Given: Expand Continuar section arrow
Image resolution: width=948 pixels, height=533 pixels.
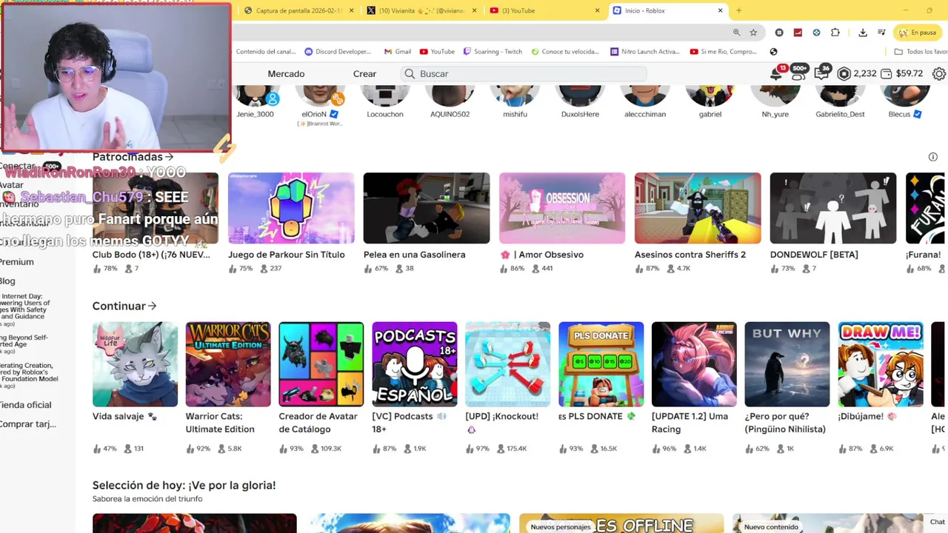Looking at the screenshot, I should point(153,306).
